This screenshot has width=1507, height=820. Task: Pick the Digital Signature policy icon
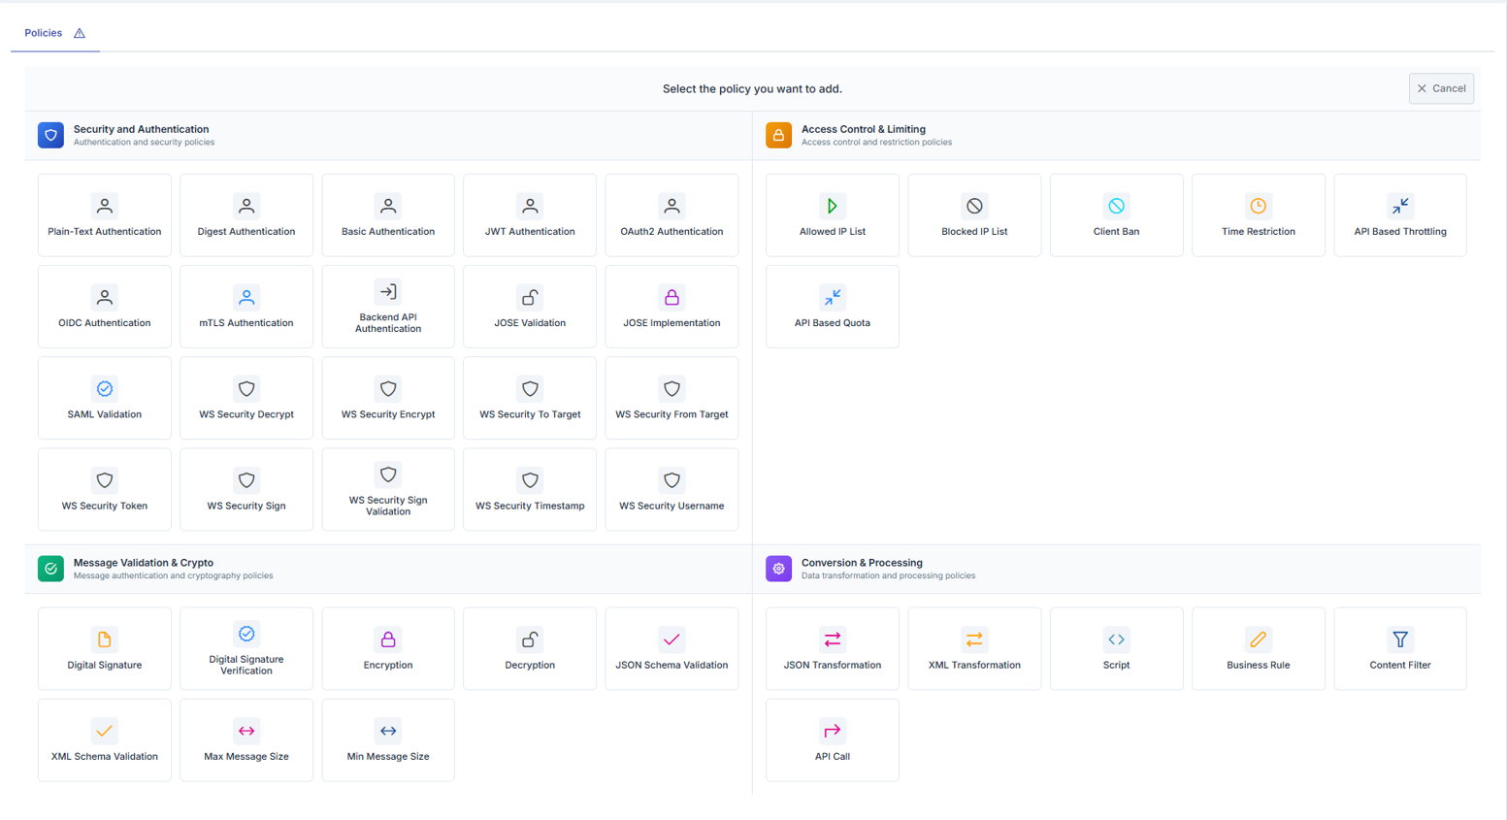[105, 640]
